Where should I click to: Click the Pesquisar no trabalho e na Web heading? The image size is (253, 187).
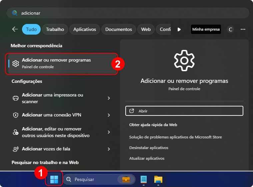[x=45, y=162]
